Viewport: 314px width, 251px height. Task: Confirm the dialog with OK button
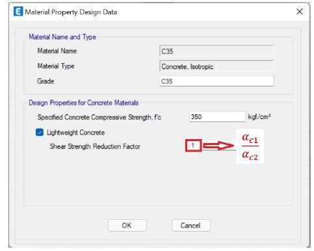127,226
